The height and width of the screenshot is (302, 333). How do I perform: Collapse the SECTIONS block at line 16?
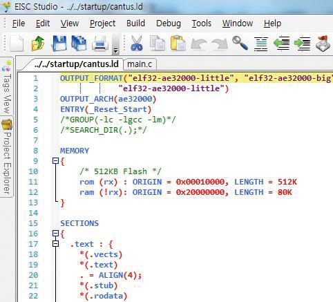click(55, 234)
